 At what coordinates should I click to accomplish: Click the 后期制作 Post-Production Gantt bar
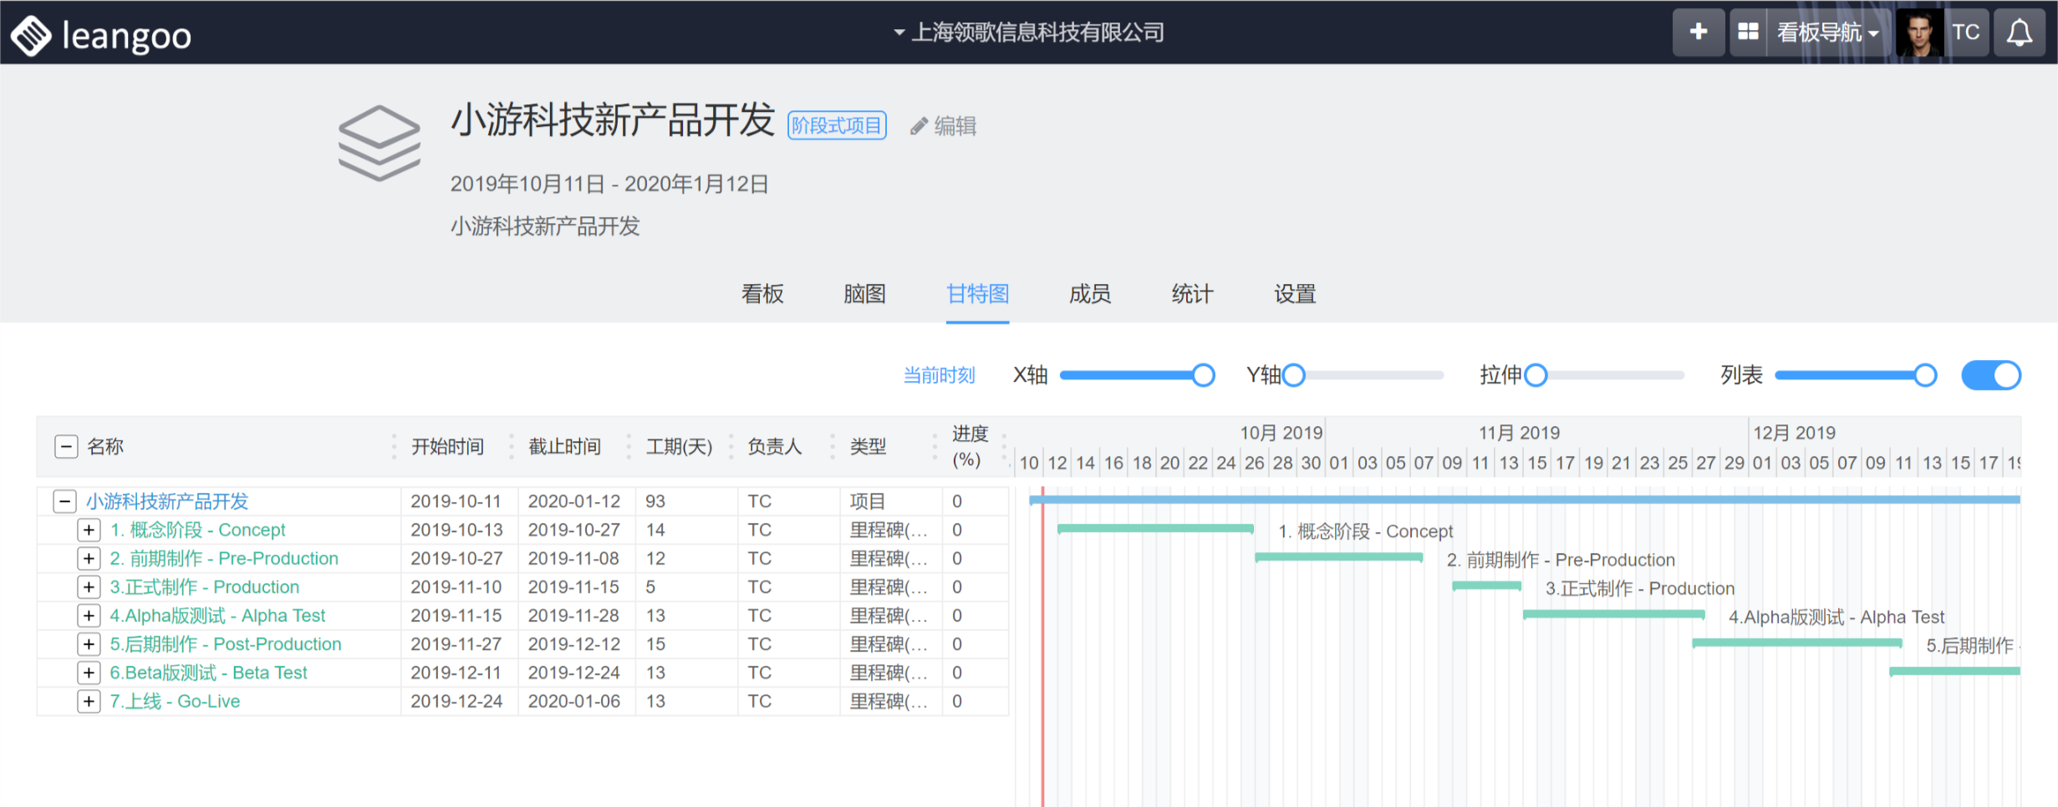(1797, 642)
